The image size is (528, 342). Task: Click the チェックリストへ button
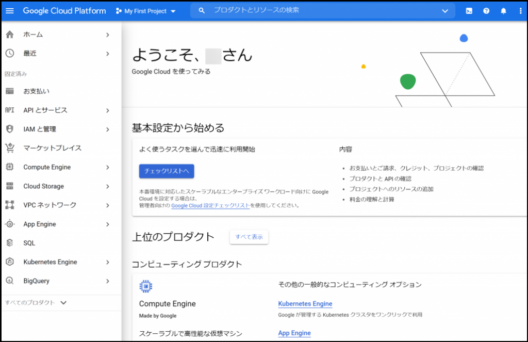167,171
